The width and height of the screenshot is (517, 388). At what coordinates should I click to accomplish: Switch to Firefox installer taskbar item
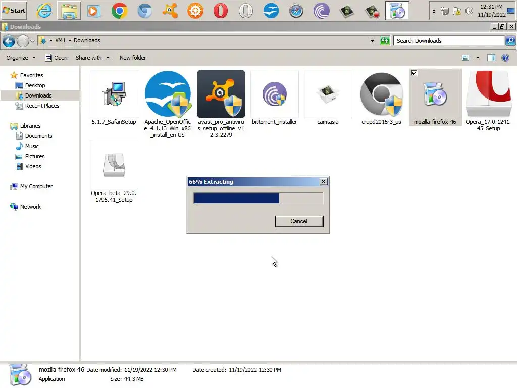(x=397, y=11)
